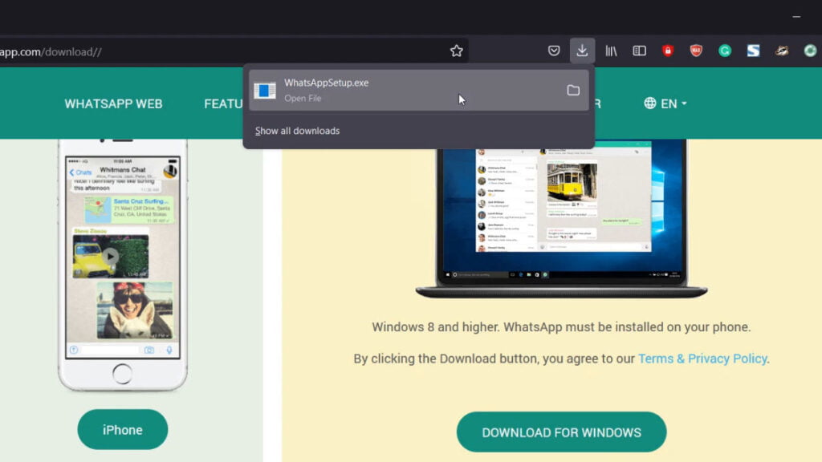Open the WHATSAPP WEB nav tab
Image resolution: width=822 pixels, height=462 pixels.
[113, 103]
